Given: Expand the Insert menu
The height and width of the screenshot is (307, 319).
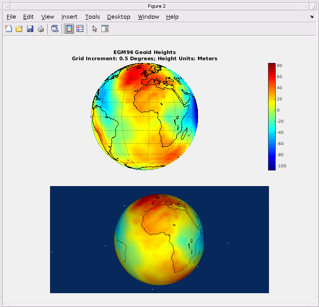Looking at the screenshot, I should coord(69,17).
